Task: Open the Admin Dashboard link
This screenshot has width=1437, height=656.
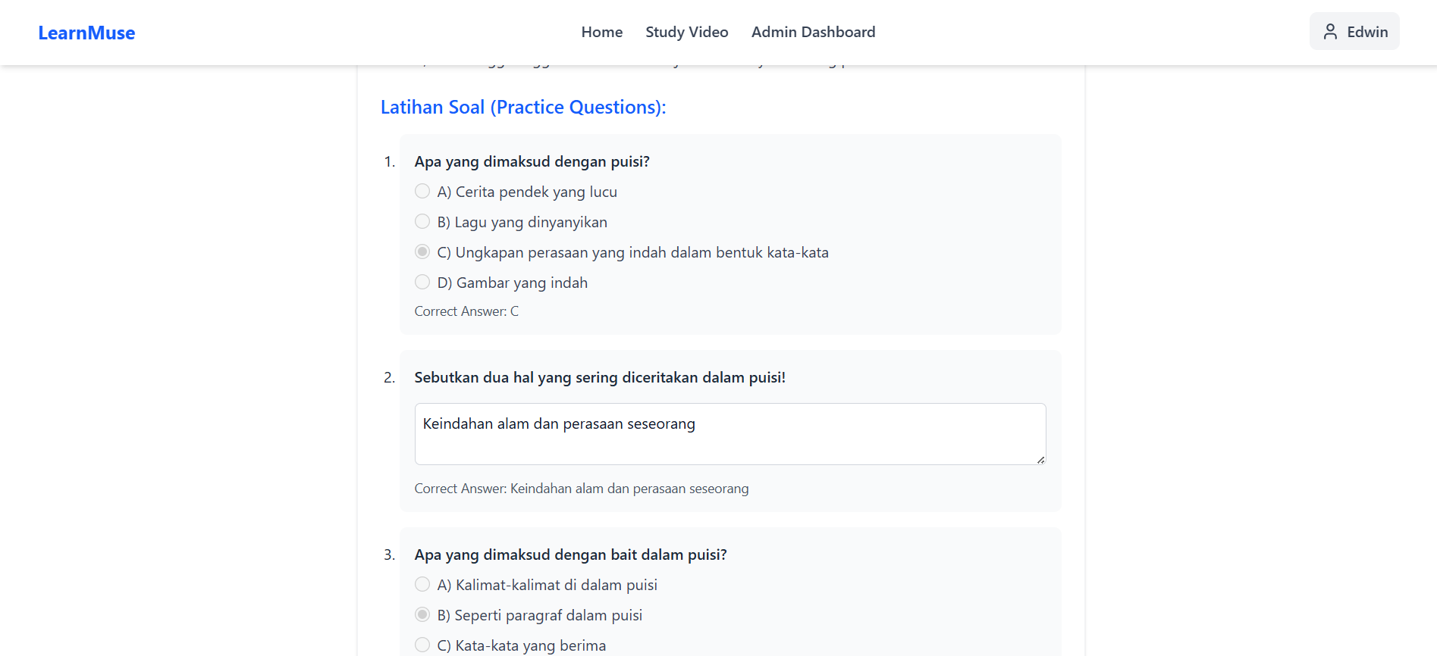Action: 813,32
